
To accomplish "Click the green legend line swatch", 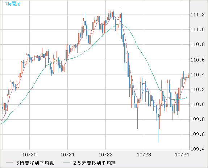I will coord(66,163).
